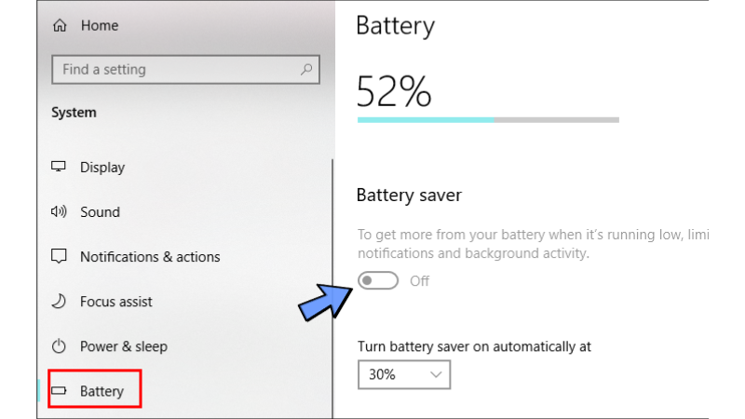Select Power & sleep label
745x419 pixels.
pos(124,346)
